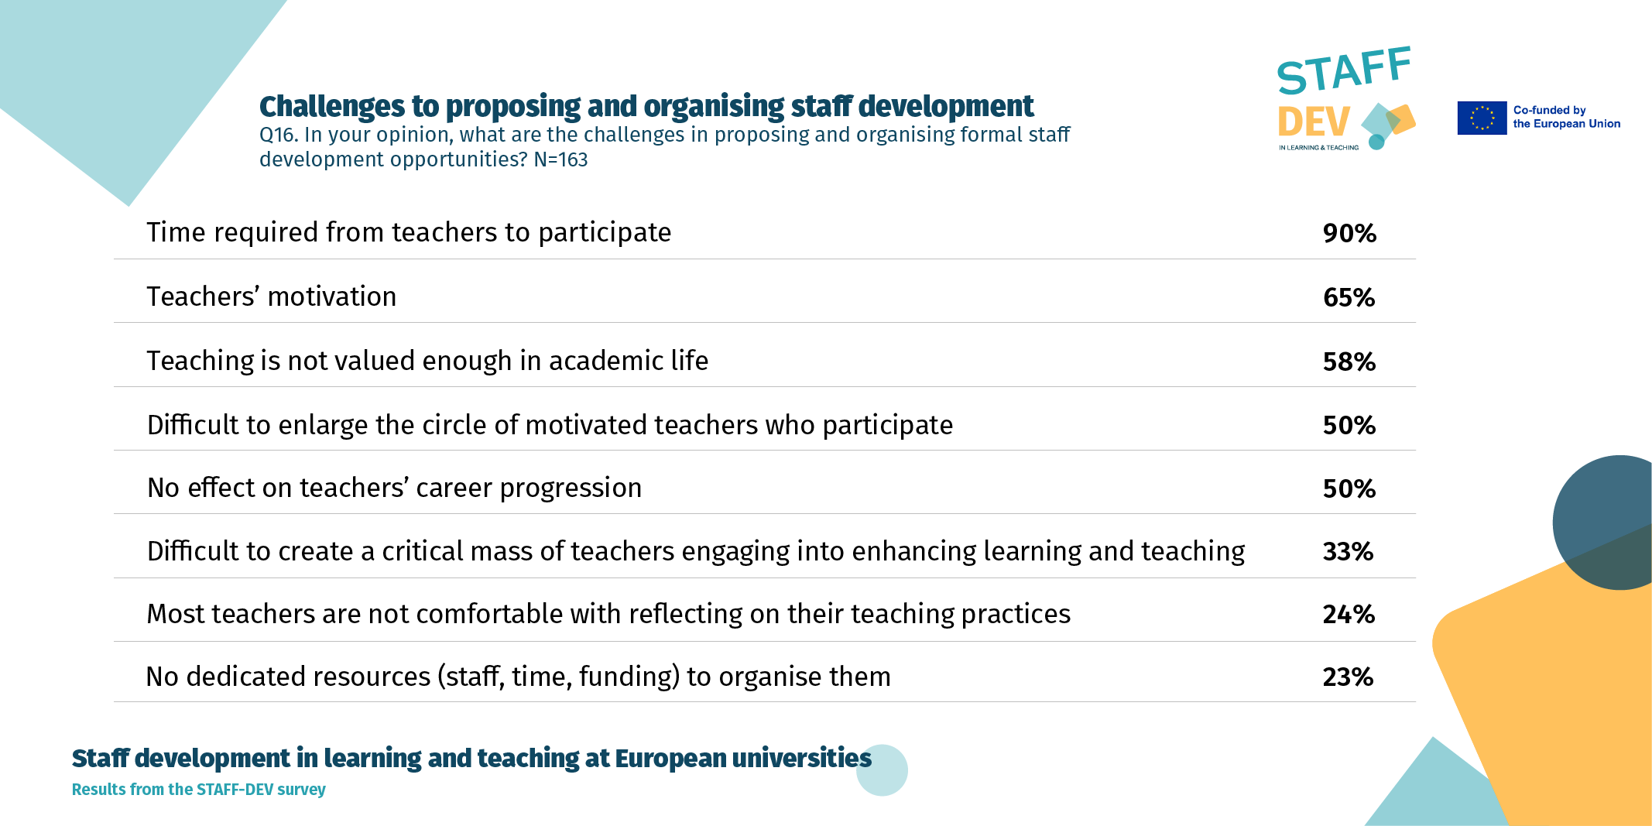Select the 'Time required from teachers' row

pyautogui.click(x=765, y=232)
